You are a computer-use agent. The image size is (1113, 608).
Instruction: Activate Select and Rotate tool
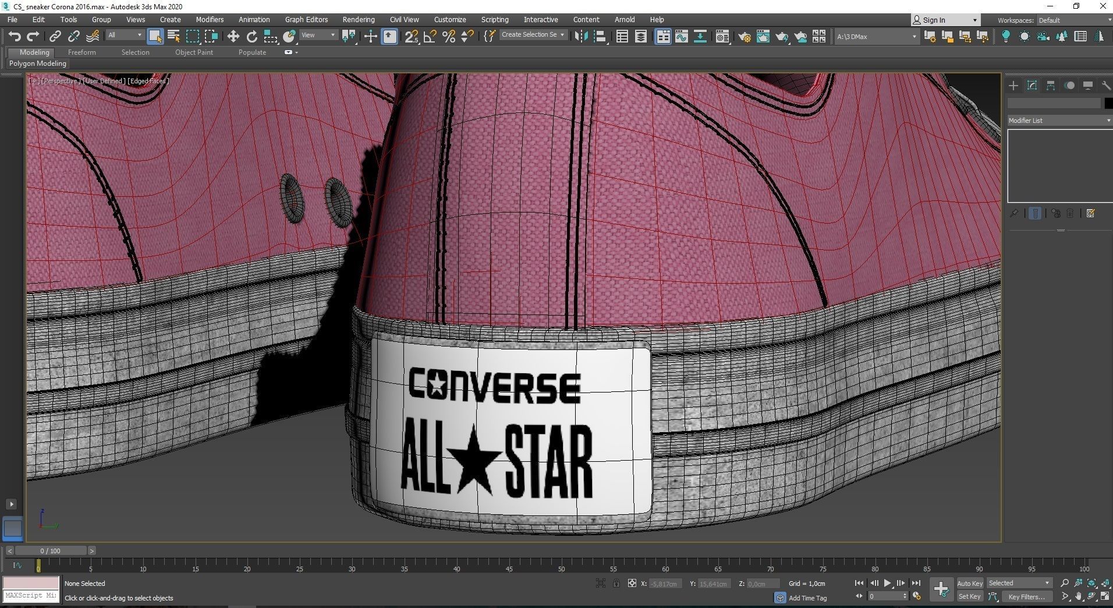(251, 37)
